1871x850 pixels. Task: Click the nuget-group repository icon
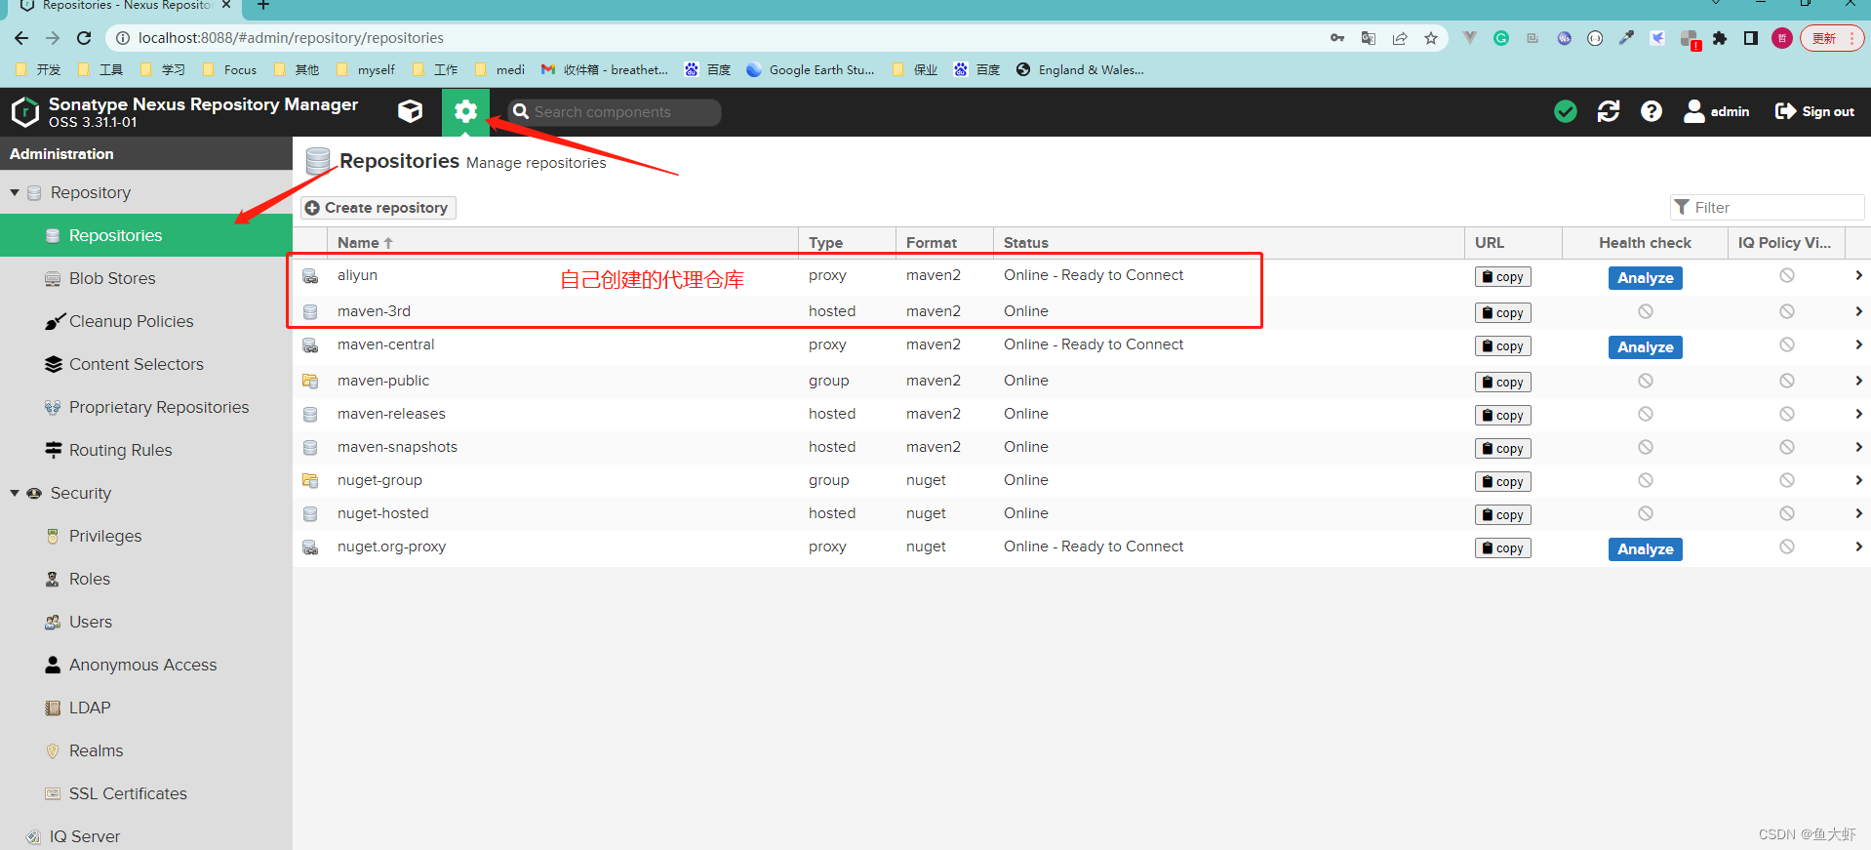pos(310,480)
